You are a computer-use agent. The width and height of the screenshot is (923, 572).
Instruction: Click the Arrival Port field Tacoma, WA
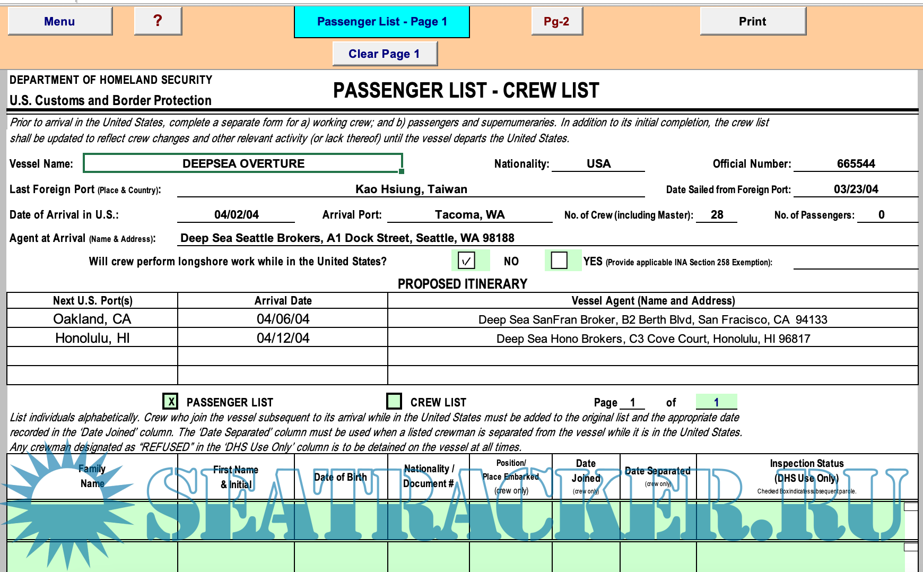point(469,215)
